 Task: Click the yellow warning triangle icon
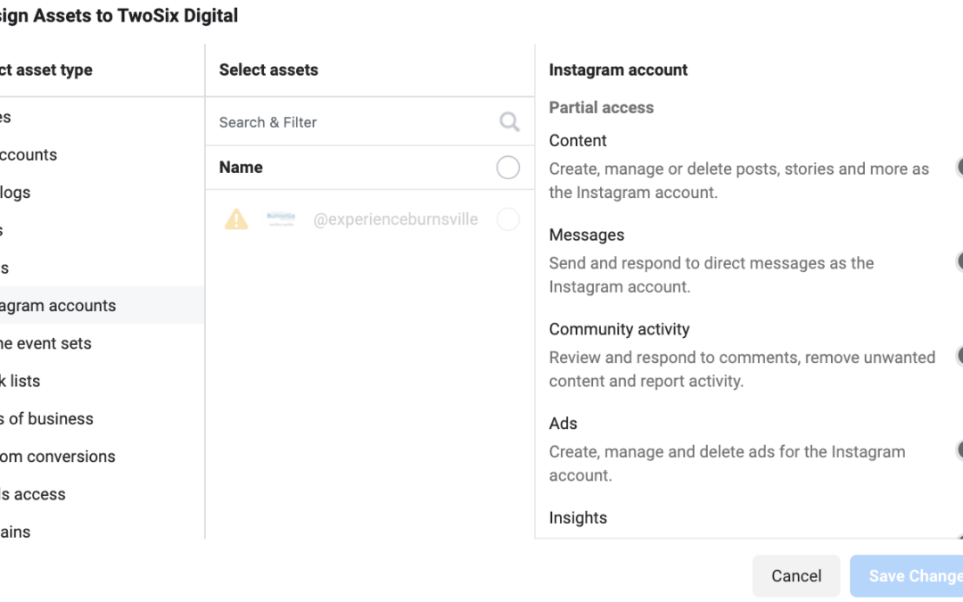click(x=236, y=219)
